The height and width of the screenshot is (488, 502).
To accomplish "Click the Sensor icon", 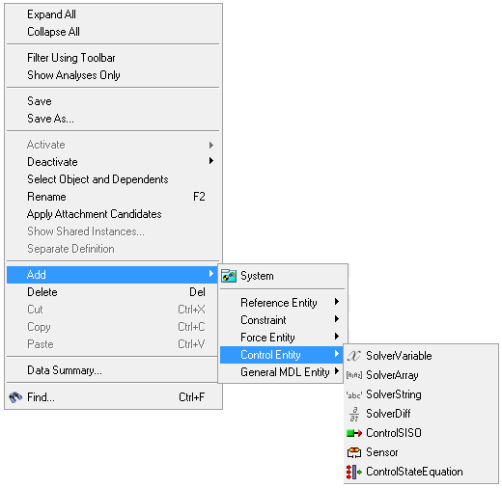I will [x=354, y=452].
